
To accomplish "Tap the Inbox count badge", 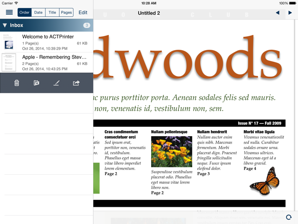I will click(x=87, y=25).
